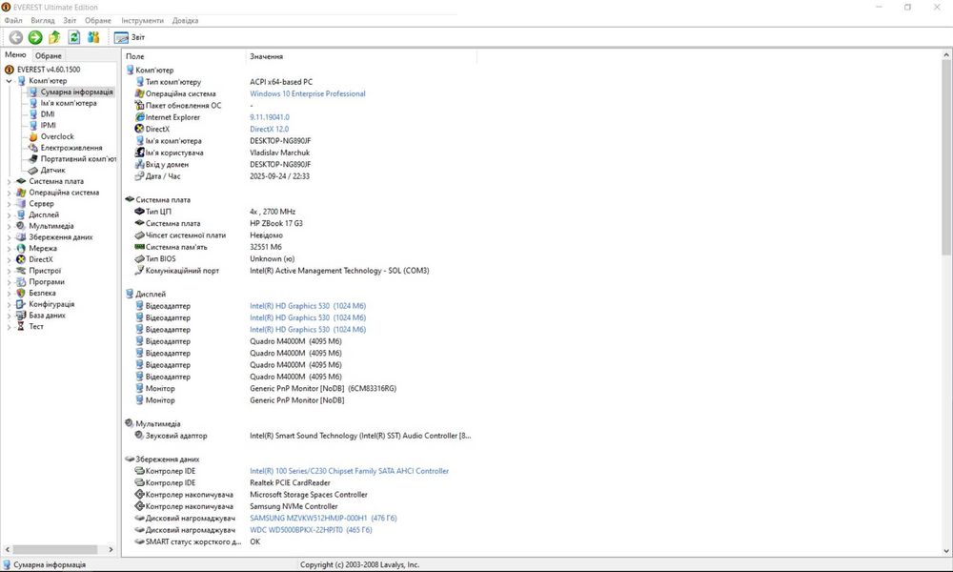This screenshot has width=953, height=572.
Task: Switch to the Меню tab
Action: pyautogui.click(x=16, y=54)
